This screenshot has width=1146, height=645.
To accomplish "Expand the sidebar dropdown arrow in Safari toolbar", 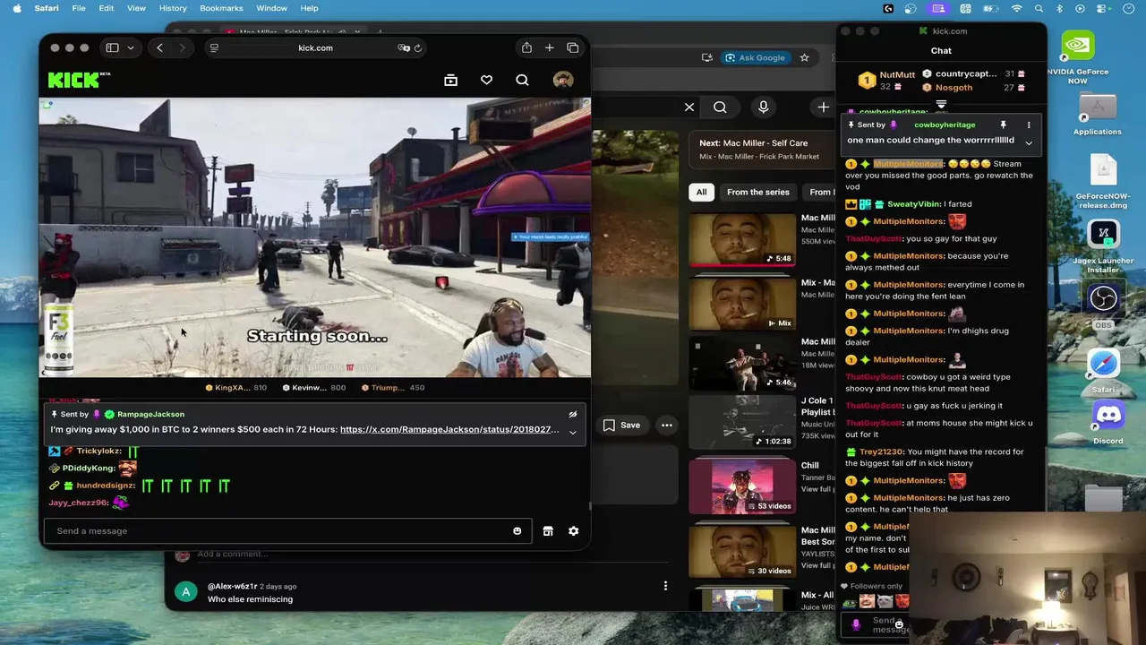I will tap(131, 47).
